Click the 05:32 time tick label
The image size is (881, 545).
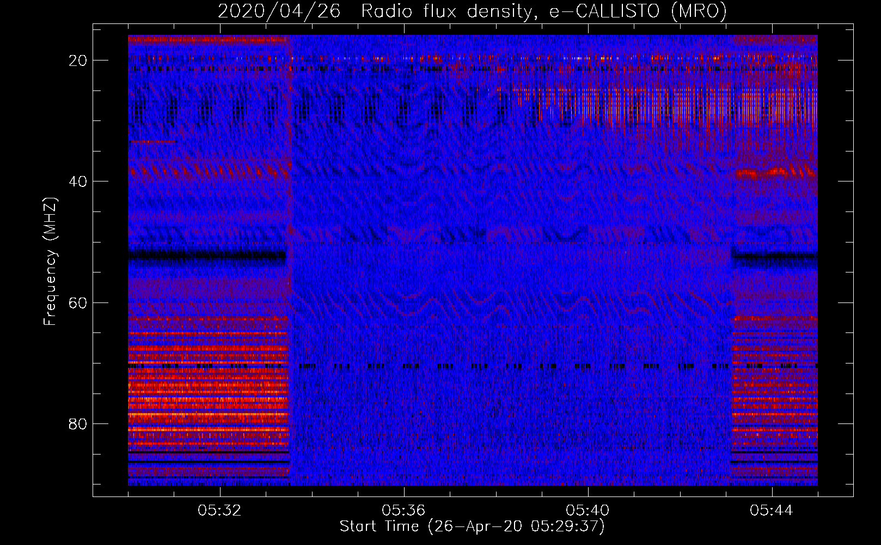click(219, 511)
